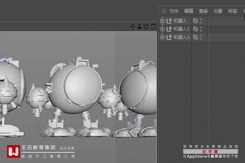This screenshot has width=245, height=163.
Task: Expand the 机器人 object hierarchy
Action: coord(163,21)
